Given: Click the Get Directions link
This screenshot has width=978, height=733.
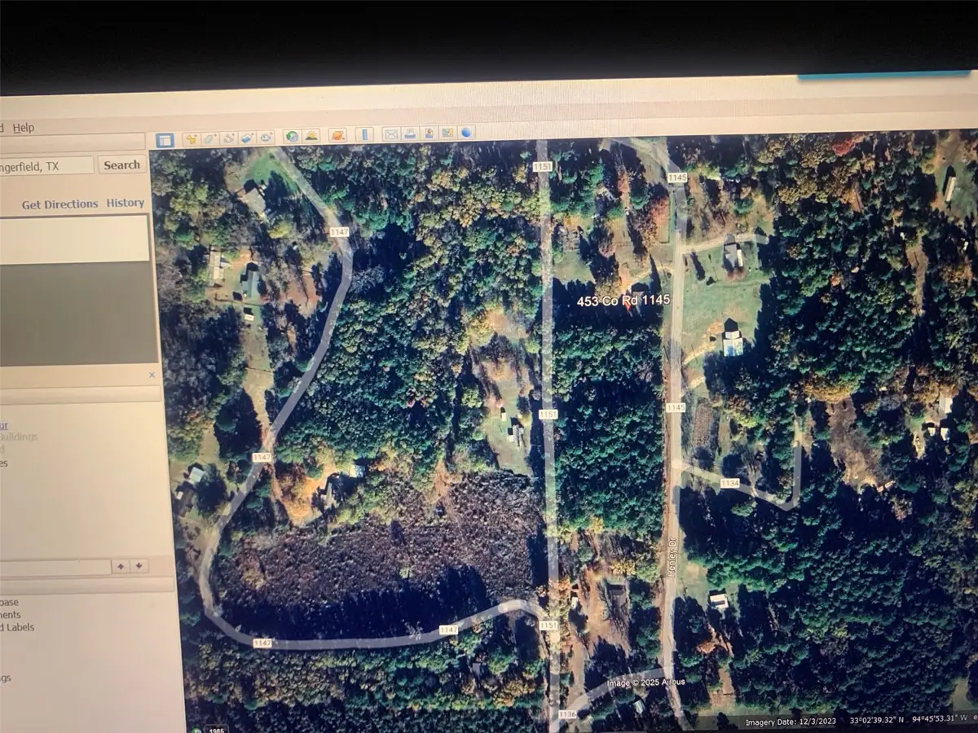Looking at the screenshot, I should 61,204.
